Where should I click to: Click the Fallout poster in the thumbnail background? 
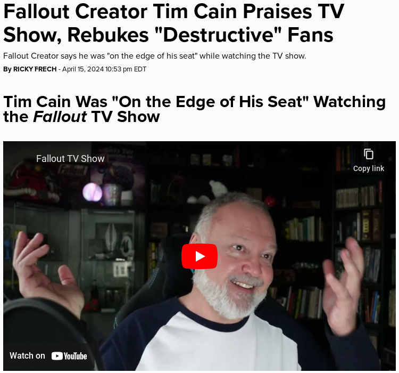pos(73,171)
